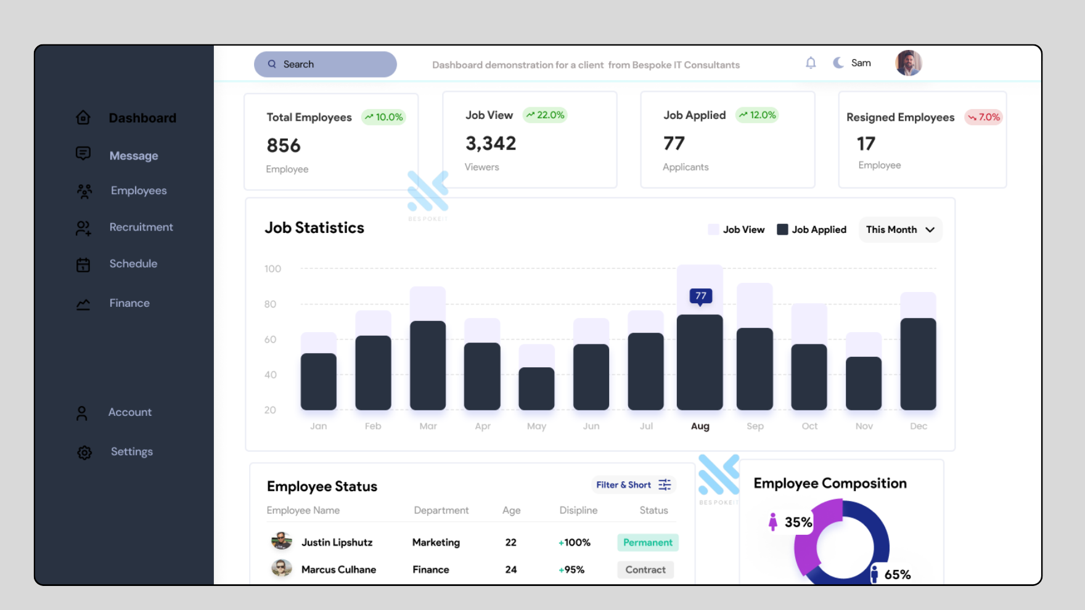Click Justin Lipshutz's avatar
Screen dimensions: 1085x610
[282, 541]
